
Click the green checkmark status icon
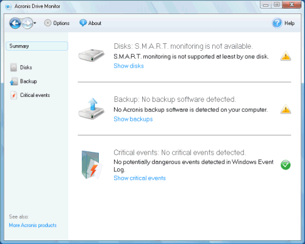(x=285, y=165)
